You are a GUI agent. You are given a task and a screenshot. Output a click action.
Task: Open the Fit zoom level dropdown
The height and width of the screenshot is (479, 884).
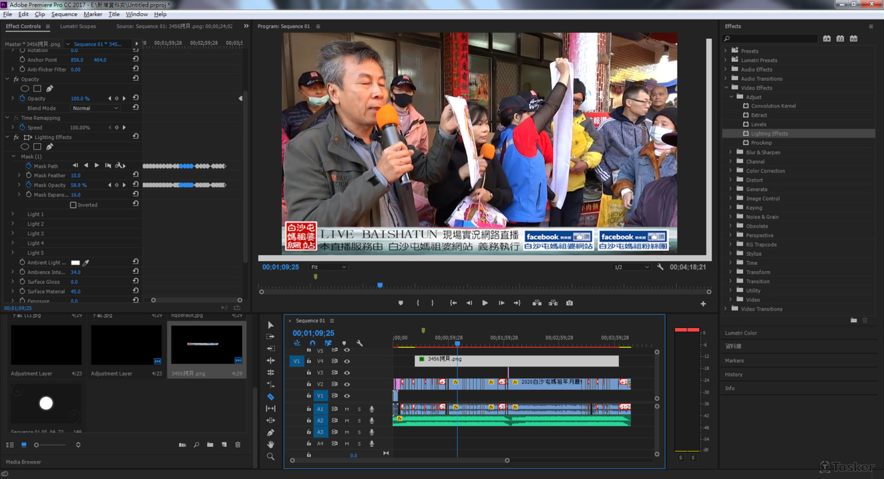click(328, 267)
